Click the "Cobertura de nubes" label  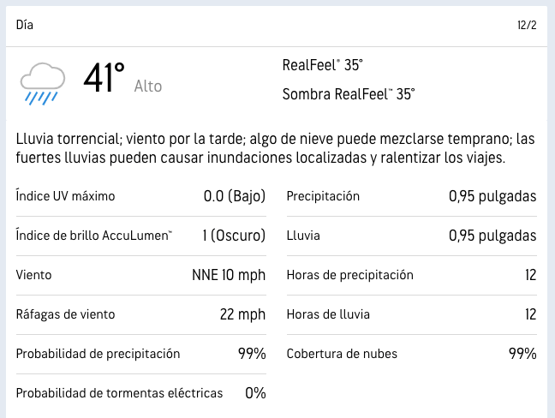pyautogui.click(x=342, y=353)
